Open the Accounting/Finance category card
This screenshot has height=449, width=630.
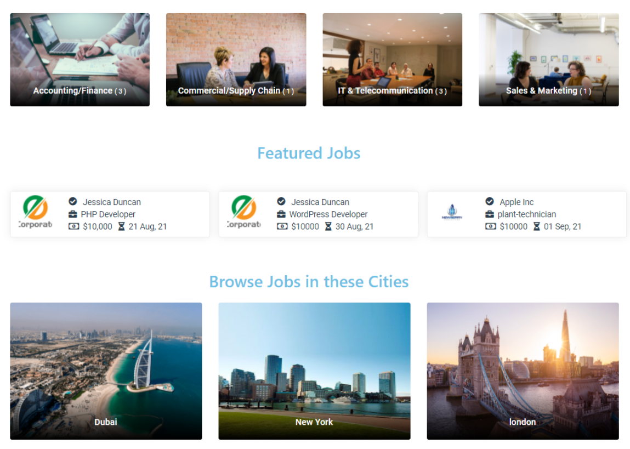point(80,59)
